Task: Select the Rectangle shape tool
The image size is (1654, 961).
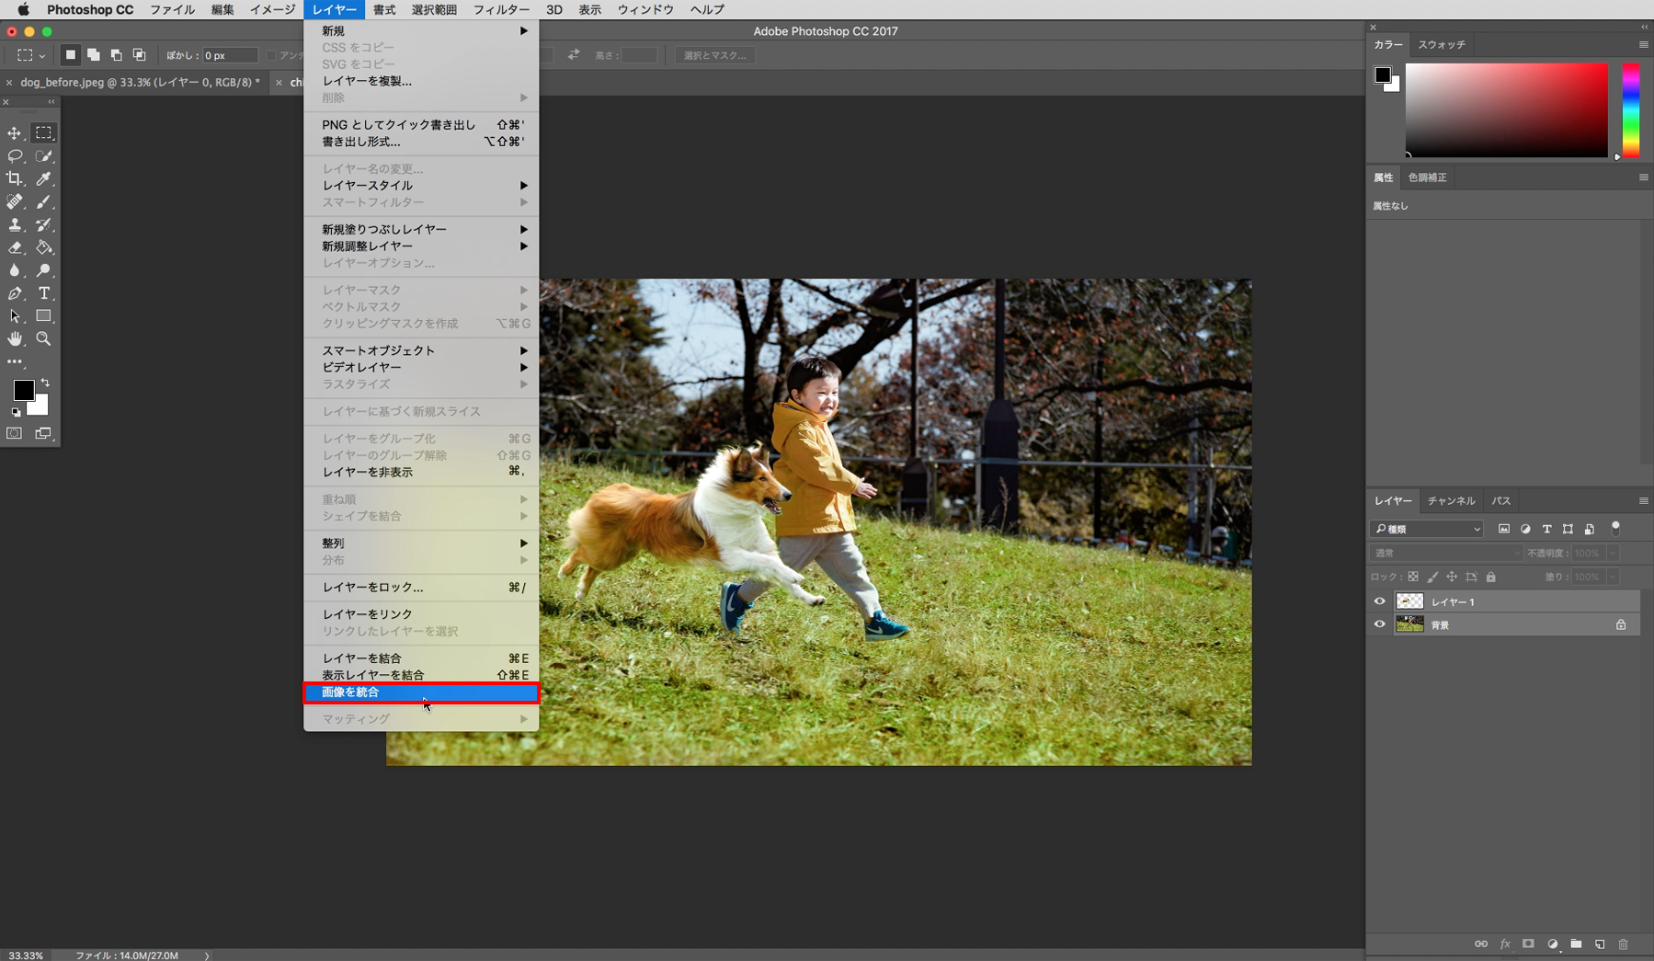Action: (x=43, y=315)
